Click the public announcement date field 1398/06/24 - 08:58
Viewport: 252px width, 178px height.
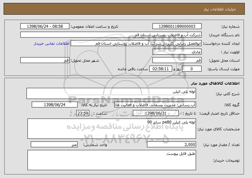[45, 26]
